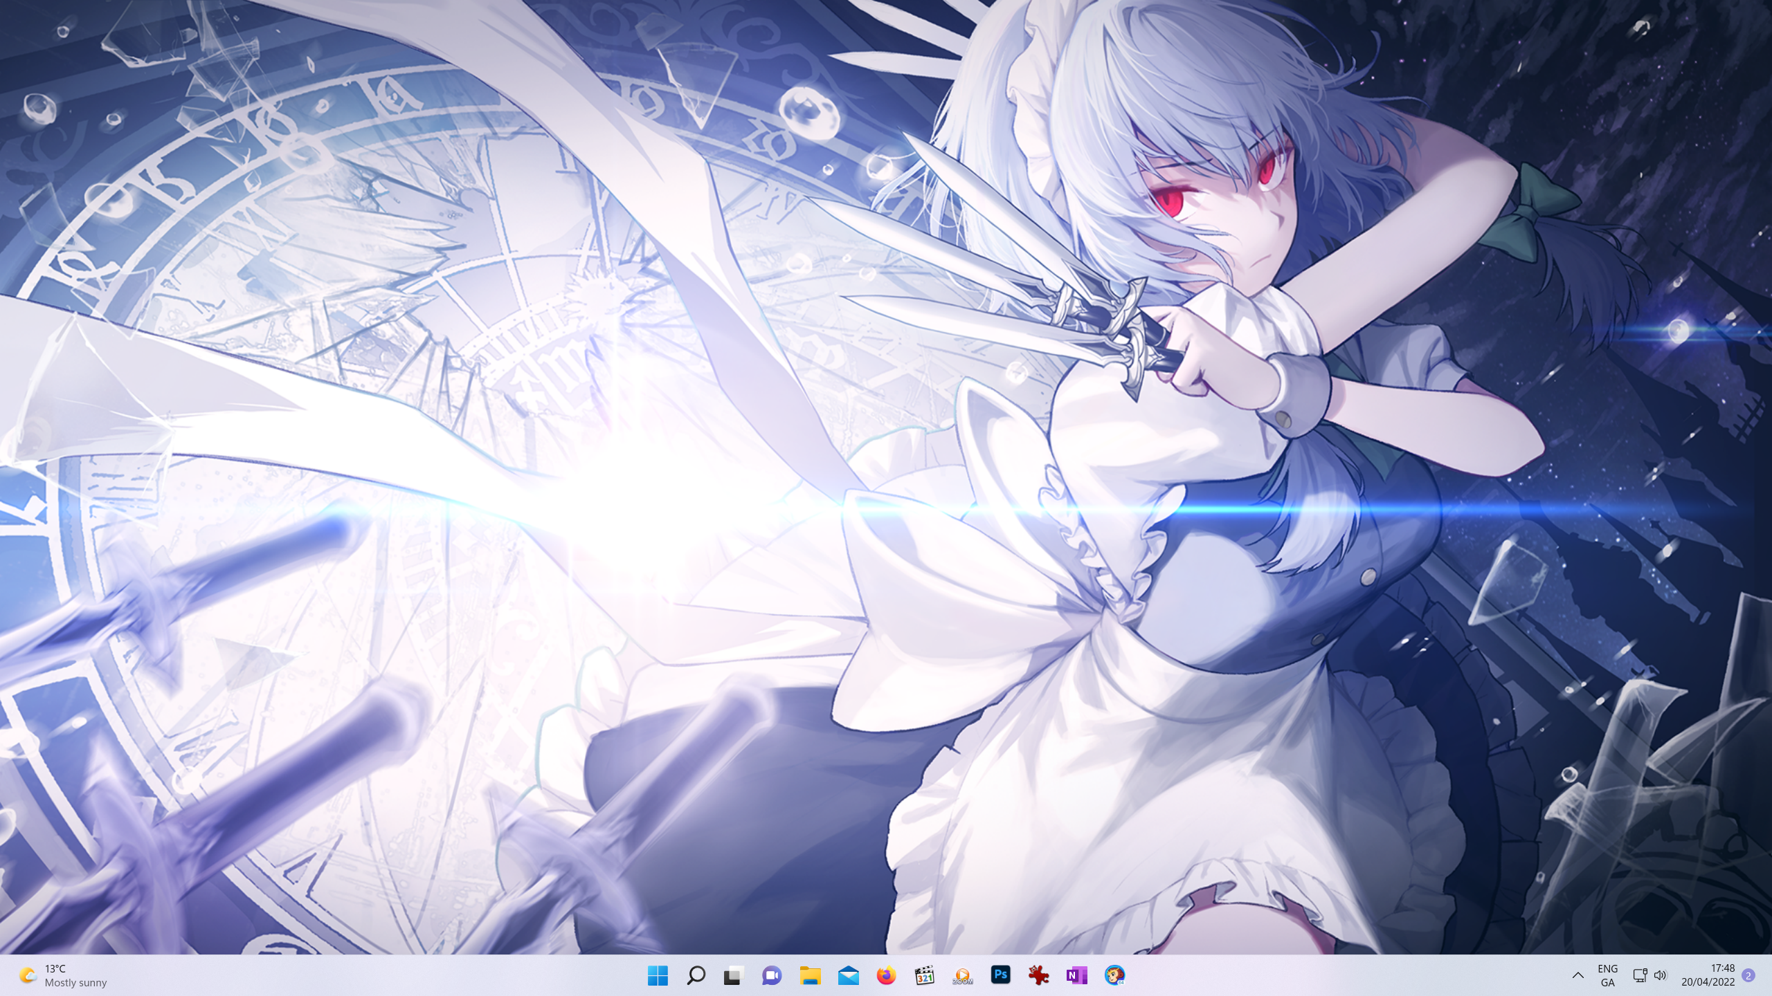Open OneNote from taskbar
The height and width of the screenshot is (996, 1772).
click(1076, 975)
